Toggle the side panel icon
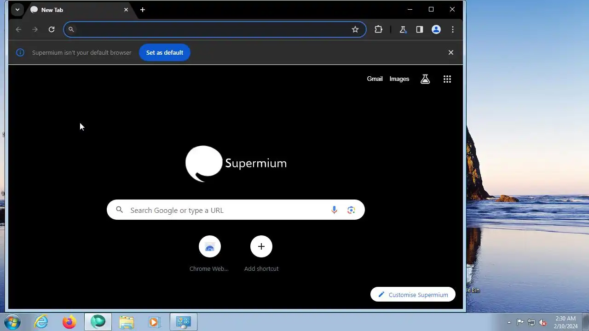Image resolution: width=589 pixels, height=331 pixels. 419,29
